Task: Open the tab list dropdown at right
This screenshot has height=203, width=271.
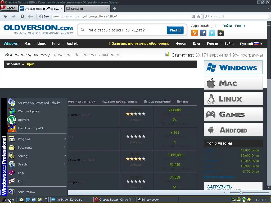Action: click(x=268, y=8)
